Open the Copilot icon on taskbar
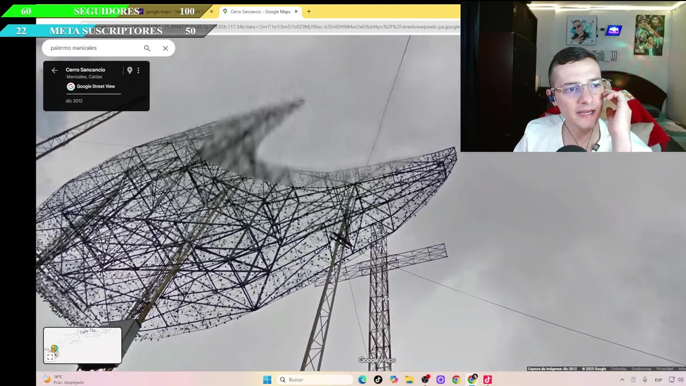Viewport: 686px width, 386px height. tap(394, 380)
